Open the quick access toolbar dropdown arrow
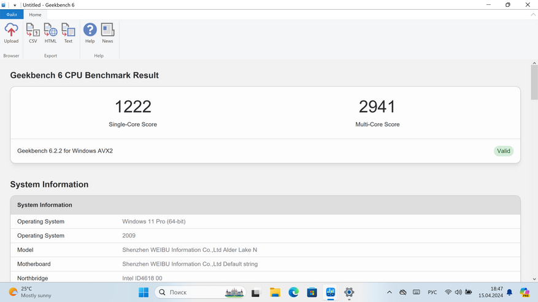Screen dimensions: 538x302 click(15, 5)
